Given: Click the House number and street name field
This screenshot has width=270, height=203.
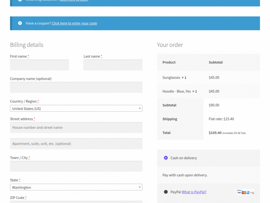Looking at the screenshot, I should pyautogui.click(x=76, y=128).
